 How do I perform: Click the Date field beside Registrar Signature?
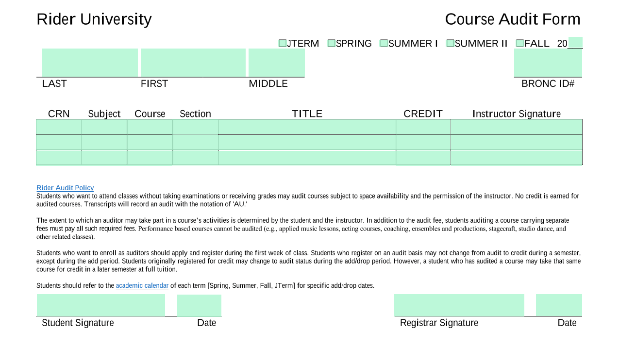pyautogui.click(x=559, y=305)
